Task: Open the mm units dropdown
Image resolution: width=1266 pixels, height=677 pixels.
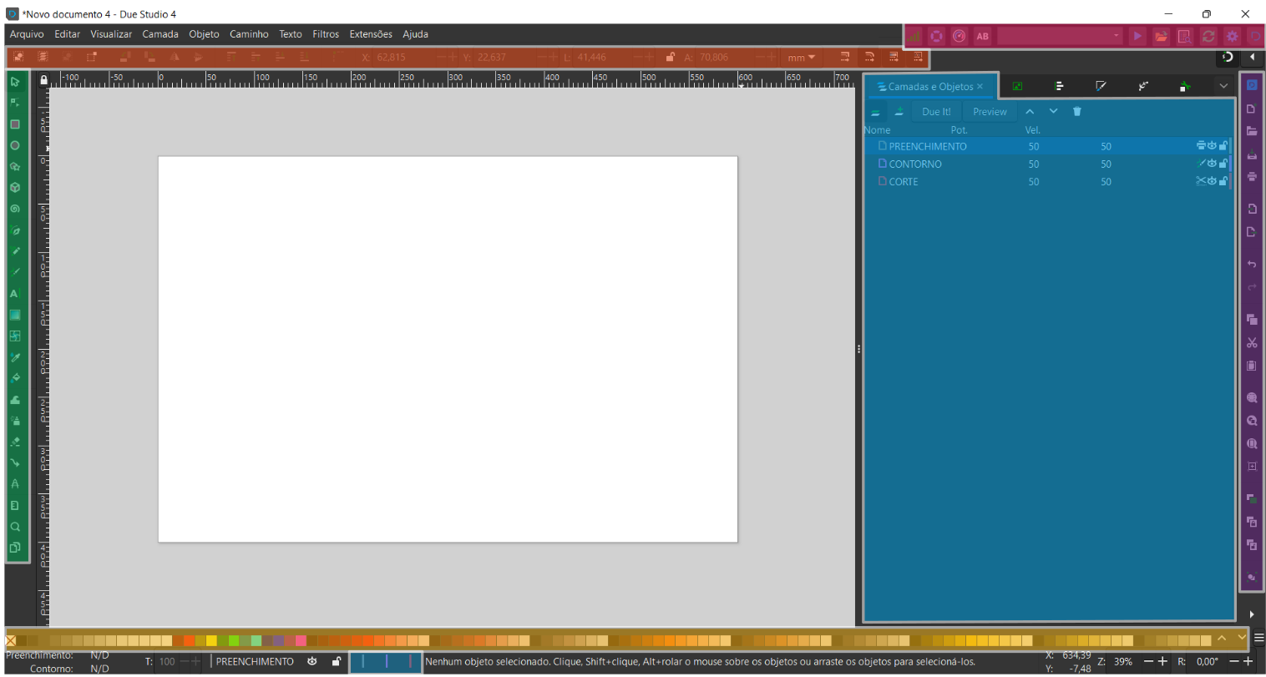Action: (x=801, y=57)
